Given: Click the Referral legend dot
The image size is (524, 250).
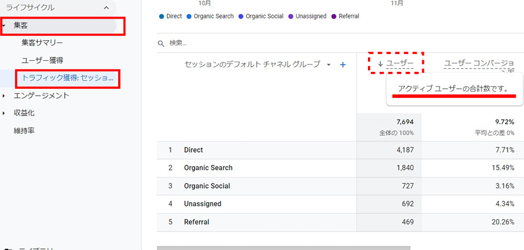Looking at the screenshot, I should coord(334,16).
